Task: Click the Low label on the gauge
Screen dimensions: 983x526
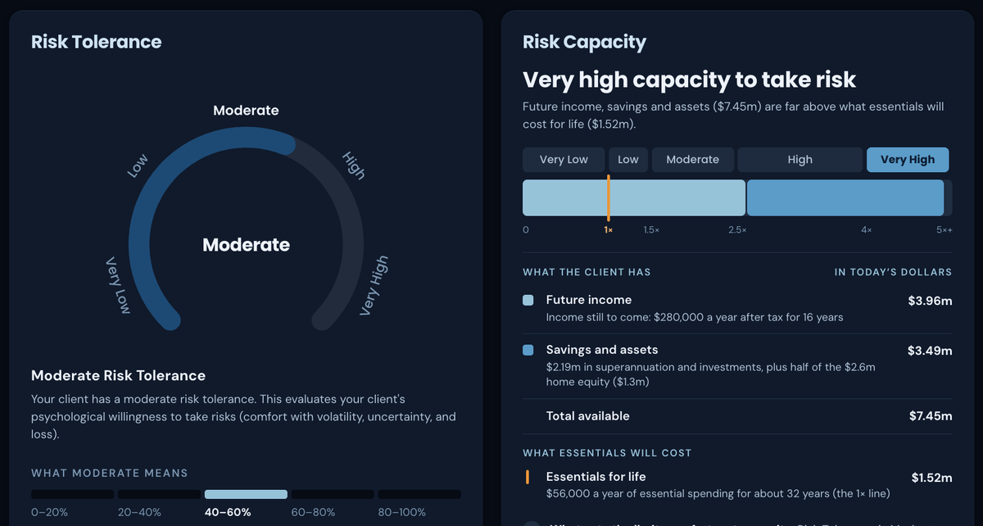Action: (x=138, y=166)
